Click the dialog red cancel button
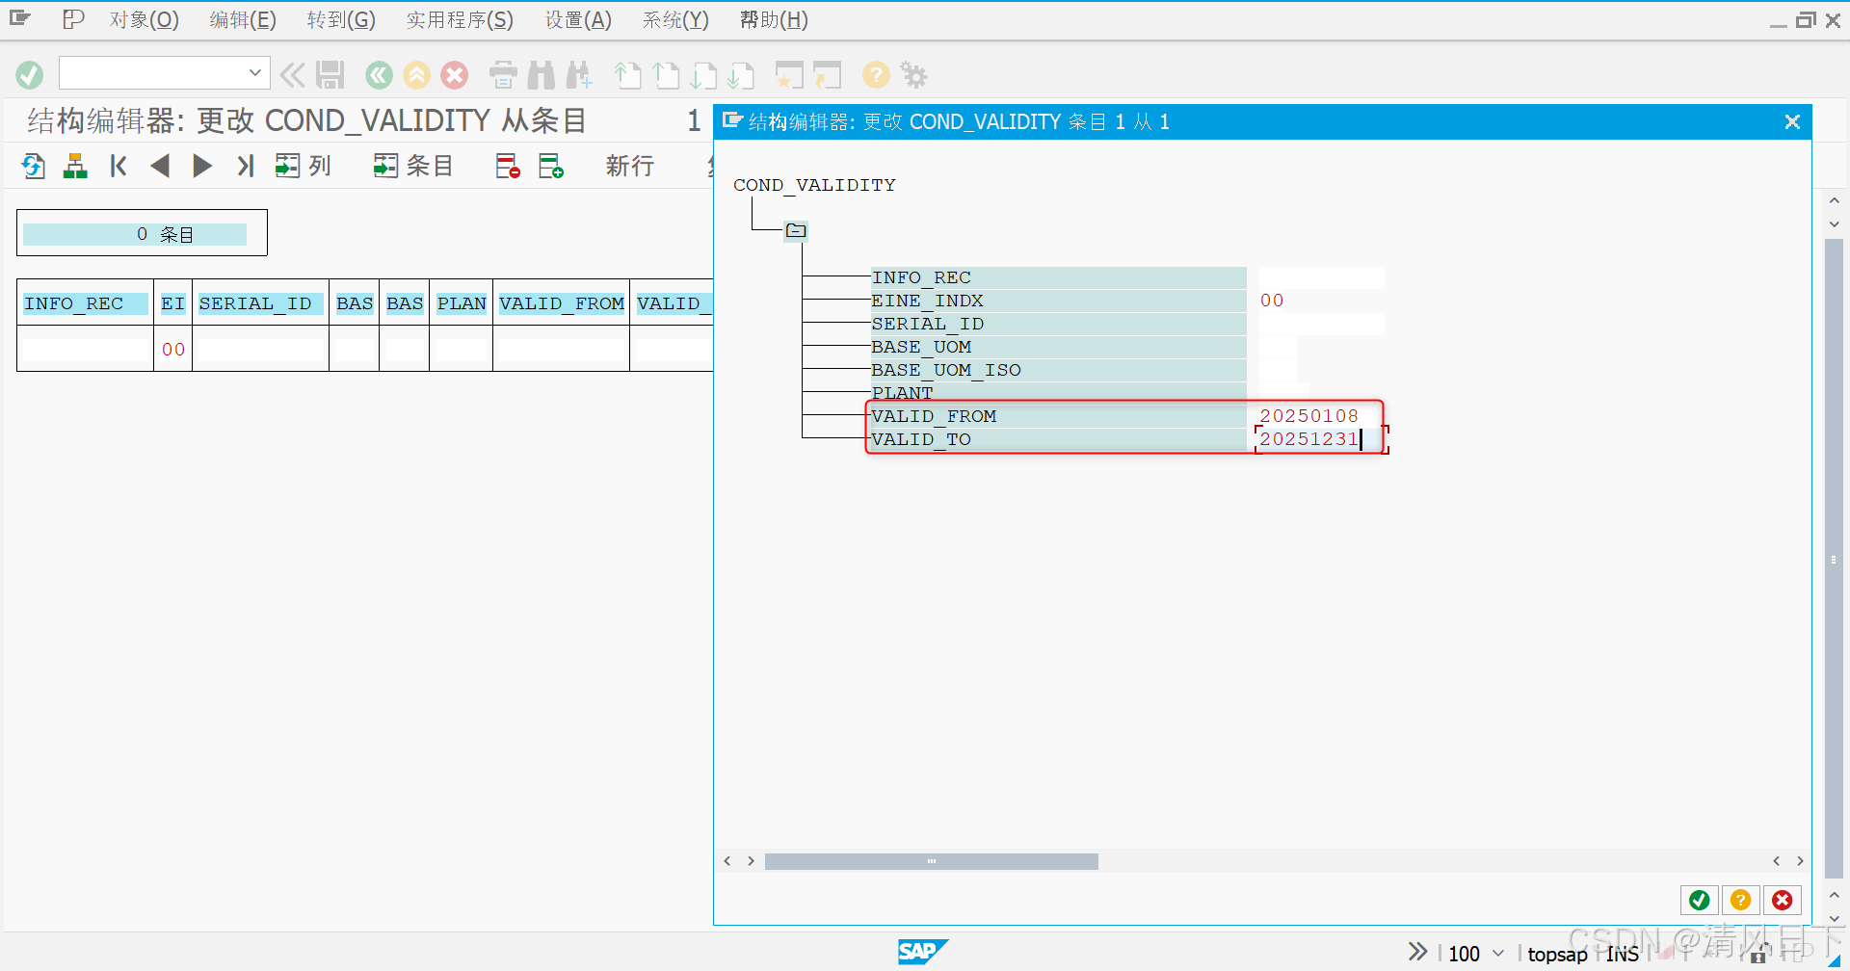The image size is (1850, 971). 1783,900
